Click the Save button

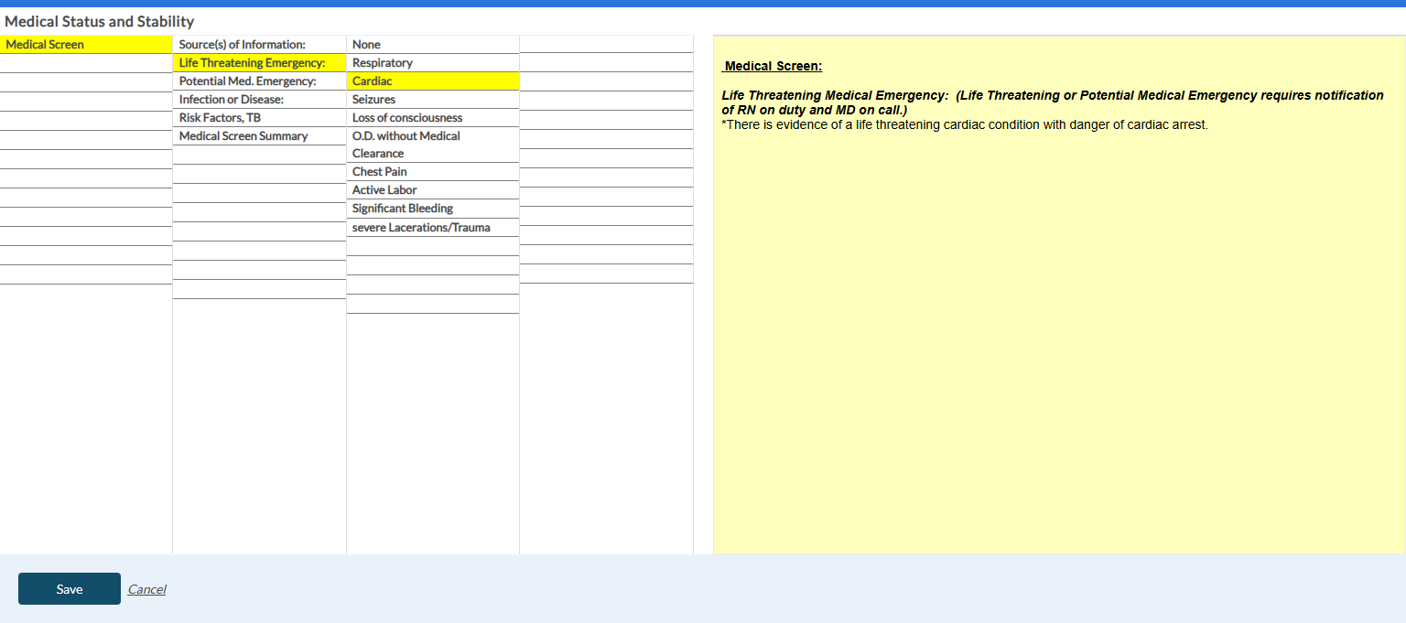(x=70, y=589)
